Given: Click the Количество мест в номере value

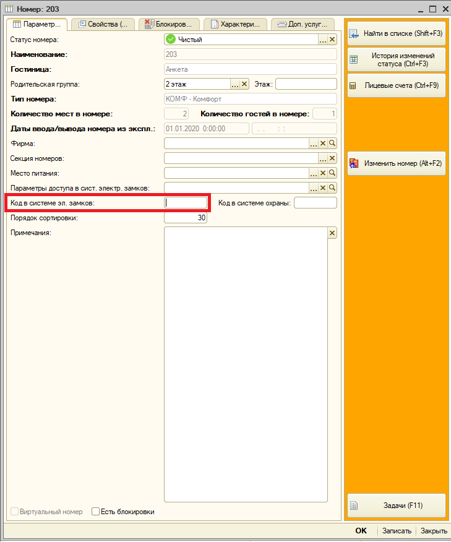Looking at the screenshot, I should click(176, 114).
